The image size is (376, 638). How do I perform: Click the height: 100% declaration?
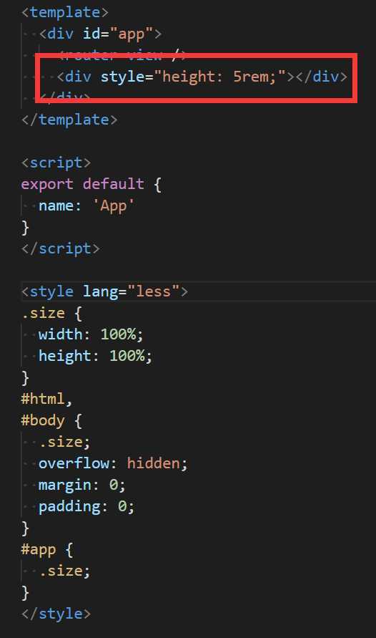click(95, 356)
